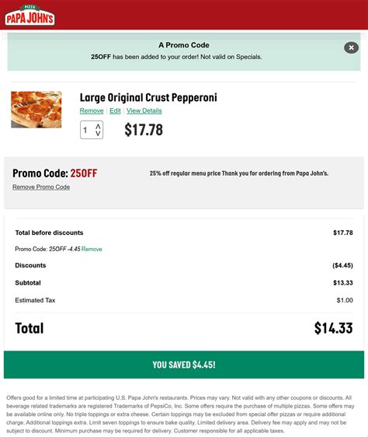Select the Estimated Tax row label
Screen dimensions: 368x437
click(35, 300)
